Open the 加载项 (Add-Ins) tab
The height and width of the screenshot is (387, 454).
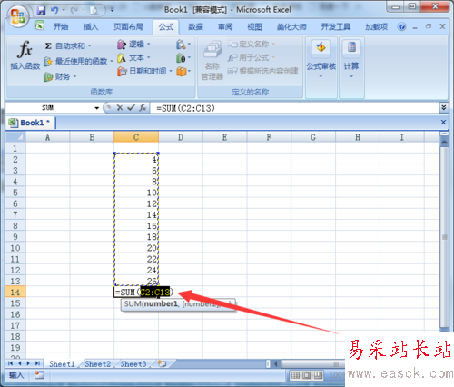point(376,27)
